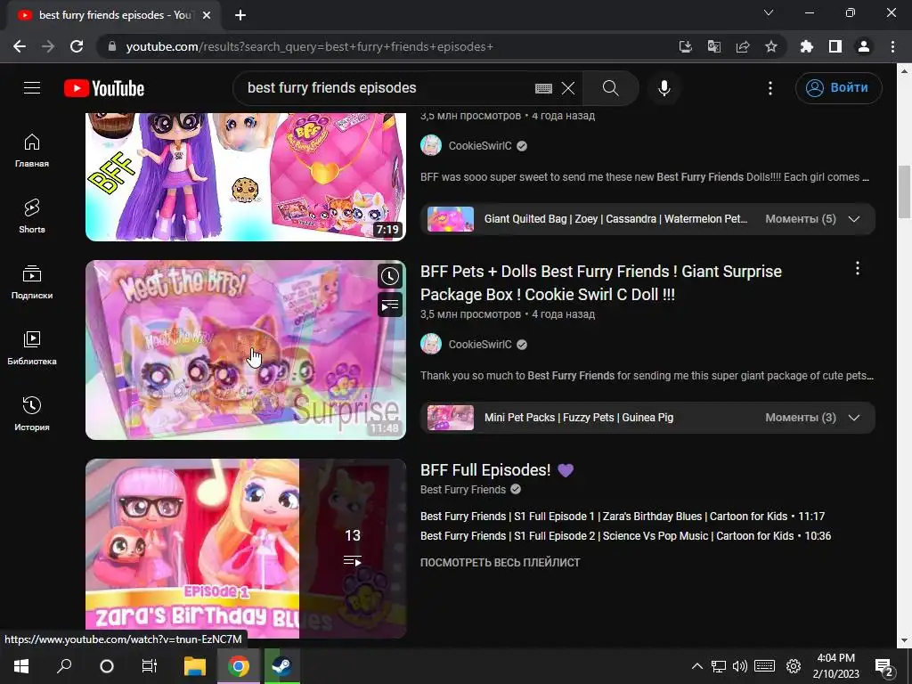Go to YouTube home via logo

[104, 88]
